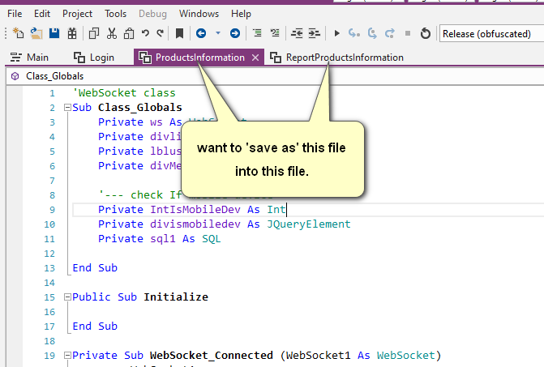Click the IntIsMobileDev variable name

pos(195,210)
